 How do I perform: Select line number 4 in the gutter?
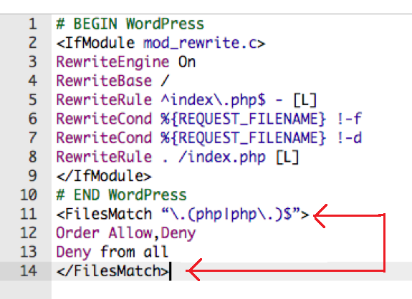coord(32,81)
